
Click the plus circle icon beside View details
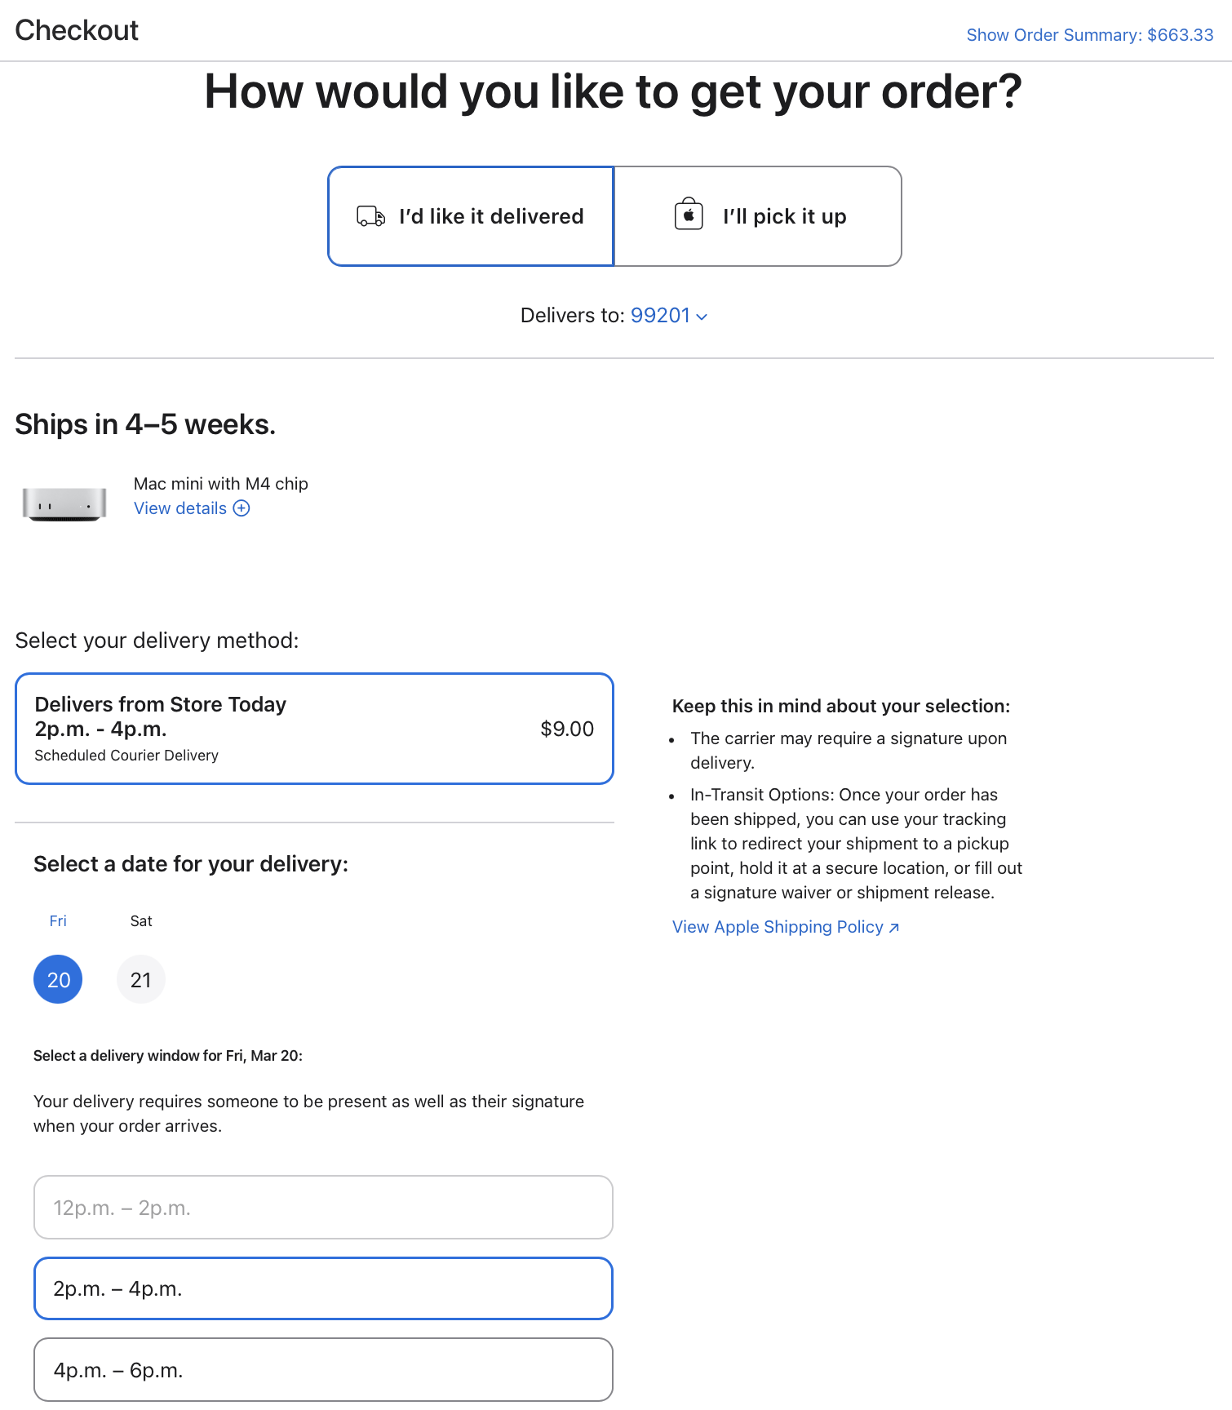click(242, 508)
